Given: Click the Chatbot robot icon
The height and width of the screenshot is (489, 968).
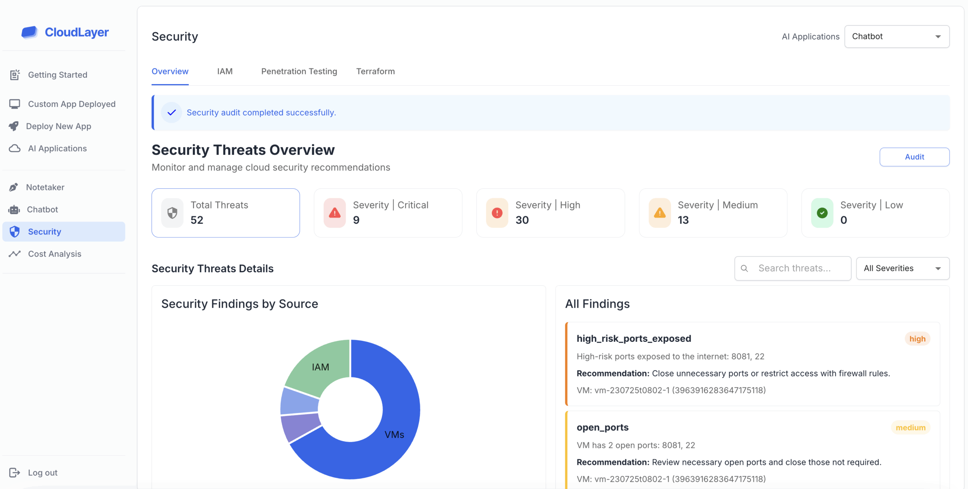Looking at the screenshot, I should 14,210.
